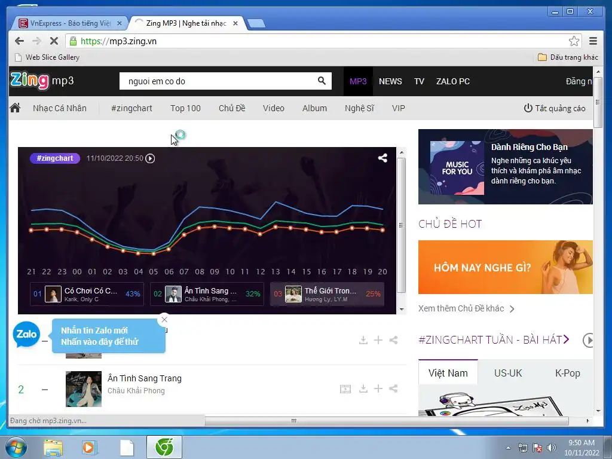Open the Dấu trang khác bookmarks folder
The image size is (612, 459).
(568, 57)
